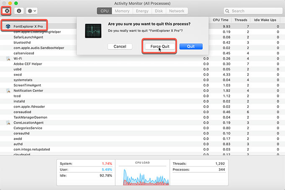This screenshot has height=190, width=285.
Task: Click the Force Quit button
Action: [160, 47]
